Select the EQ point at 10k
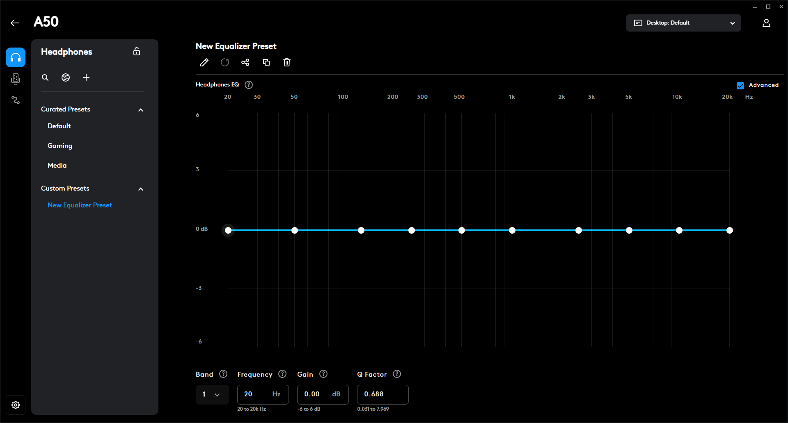788x423 pixels. tap(679, 230)
